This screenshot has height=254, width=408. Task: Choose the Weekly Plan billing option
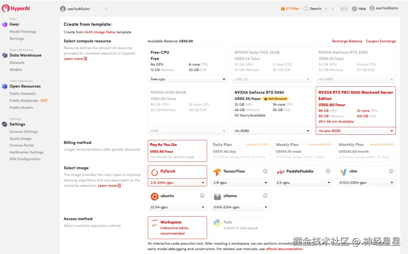[303, 151]
